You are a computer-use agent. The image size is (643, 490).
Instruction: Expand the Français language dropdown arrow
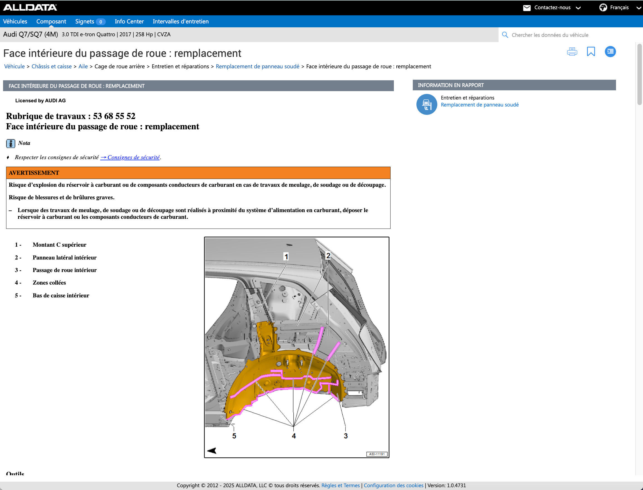coord(638,8)
